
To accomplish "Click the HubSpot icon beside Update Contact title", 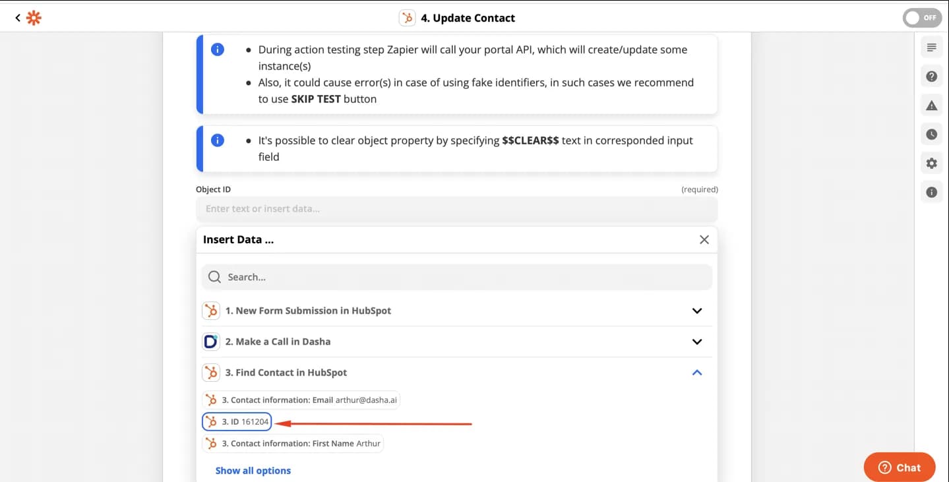I will coord(408,18).
